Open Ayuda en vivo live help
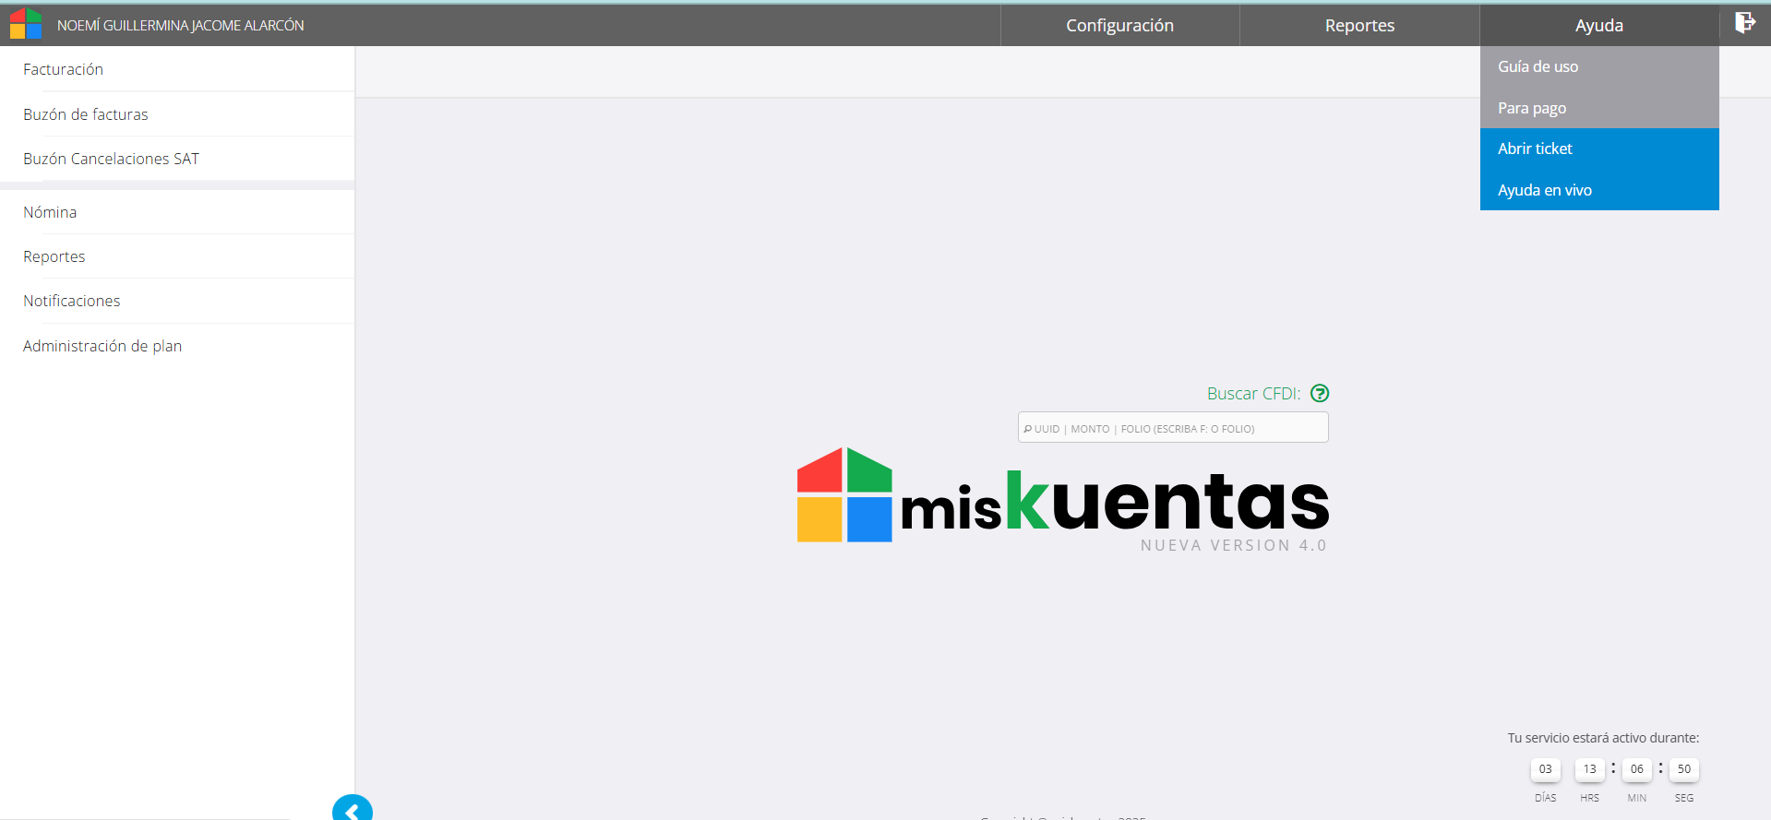The height and width of the screenshot is (820, 1771). [x=1544, y=190]
